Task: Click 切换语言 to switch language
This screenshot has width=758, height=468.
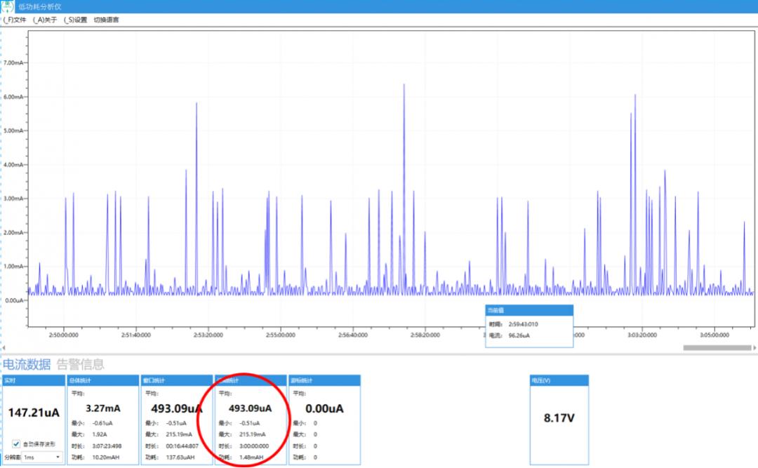Action: [106, 20]
